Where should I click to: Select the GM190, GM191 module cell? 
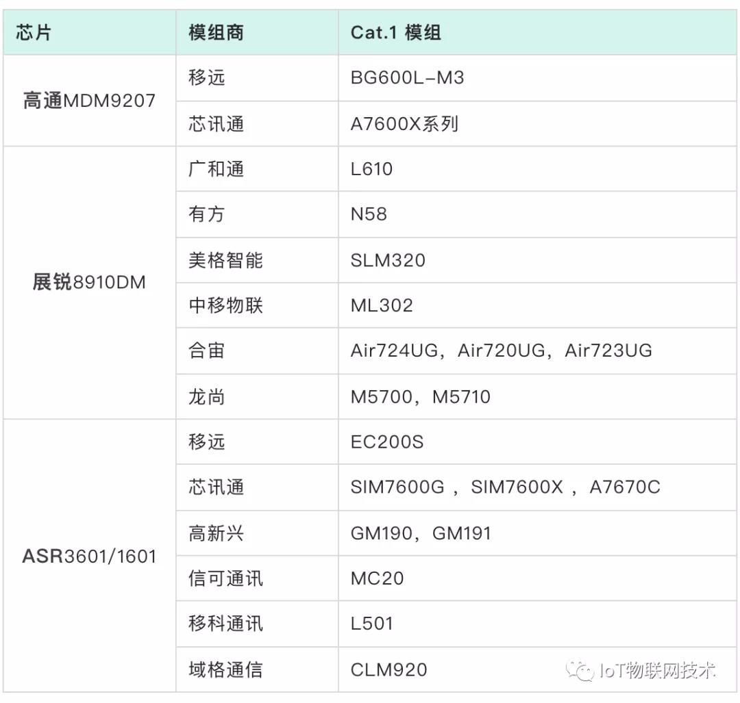[x=421, y=533]
